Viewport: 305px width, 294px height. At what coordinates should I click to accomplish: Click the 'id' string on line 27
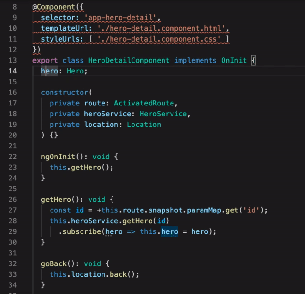tap(251, 210)
